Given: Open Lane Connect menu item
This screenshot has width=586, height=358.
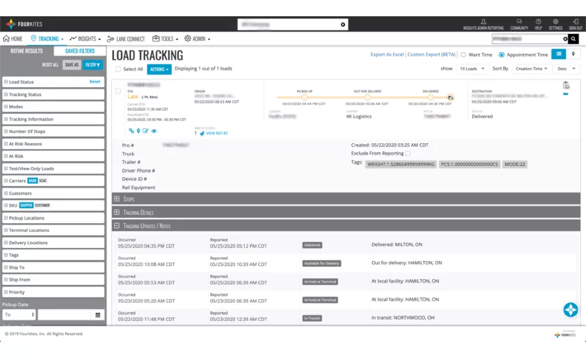Looking at the screenshot, I should point(126,39).
